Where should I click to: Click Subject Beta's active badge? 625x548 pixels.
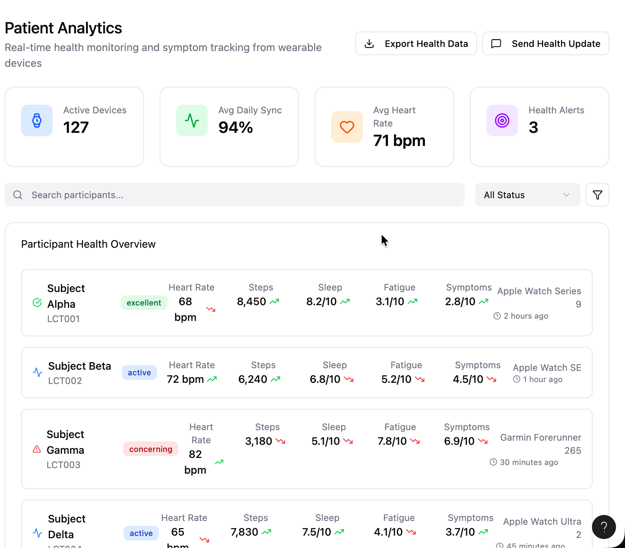point(139,372)
